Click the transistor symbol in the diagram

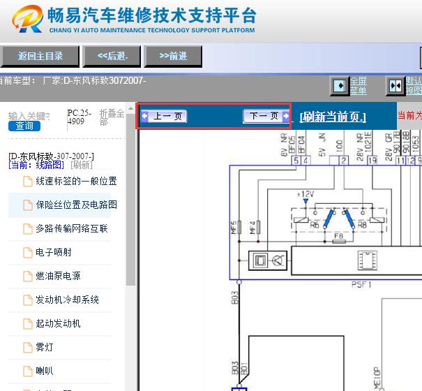278,260
